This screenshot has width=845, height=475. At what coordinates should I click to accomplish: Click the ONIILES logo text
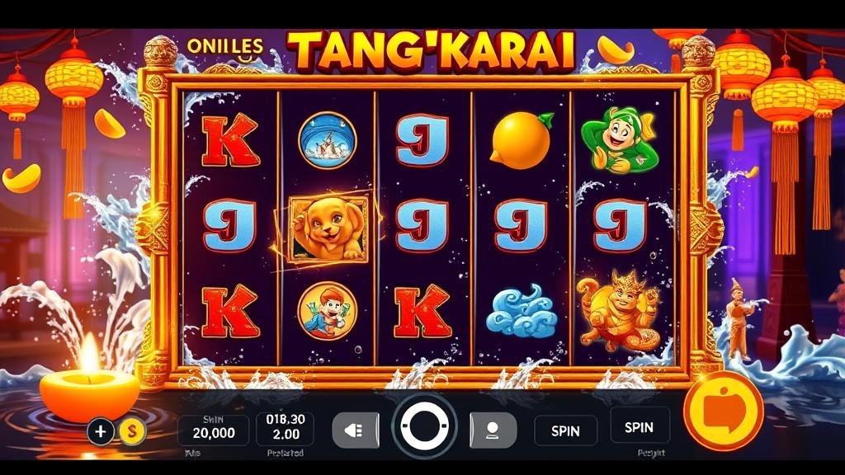(225, 47)
